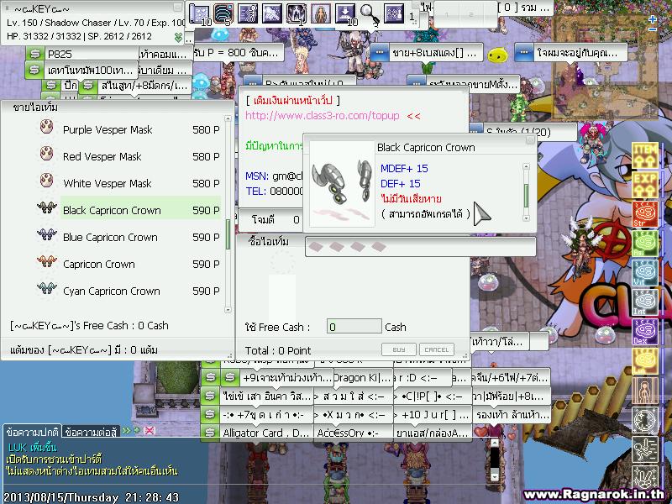Click the BUY button
672x504 pixels.
pos(398,349)
